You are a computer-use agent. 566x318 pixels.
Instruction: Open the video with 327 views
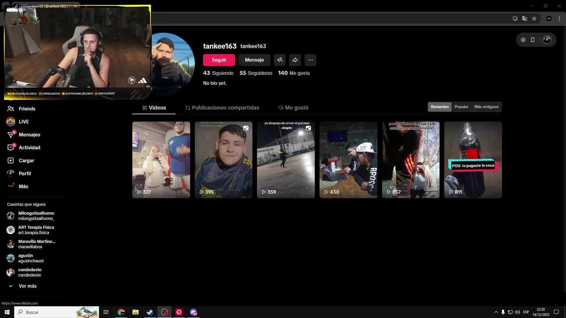(161, 160)
